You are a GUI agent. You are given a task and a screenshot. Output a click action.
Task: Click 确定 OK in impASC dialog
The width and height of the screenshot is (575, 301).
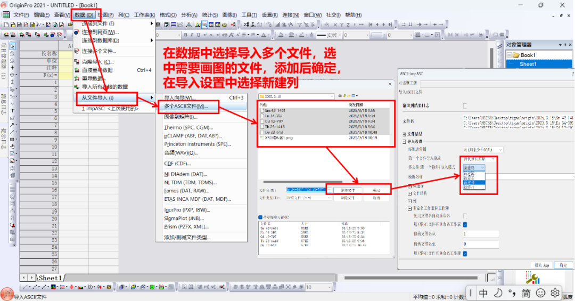(x=563, y=265)
